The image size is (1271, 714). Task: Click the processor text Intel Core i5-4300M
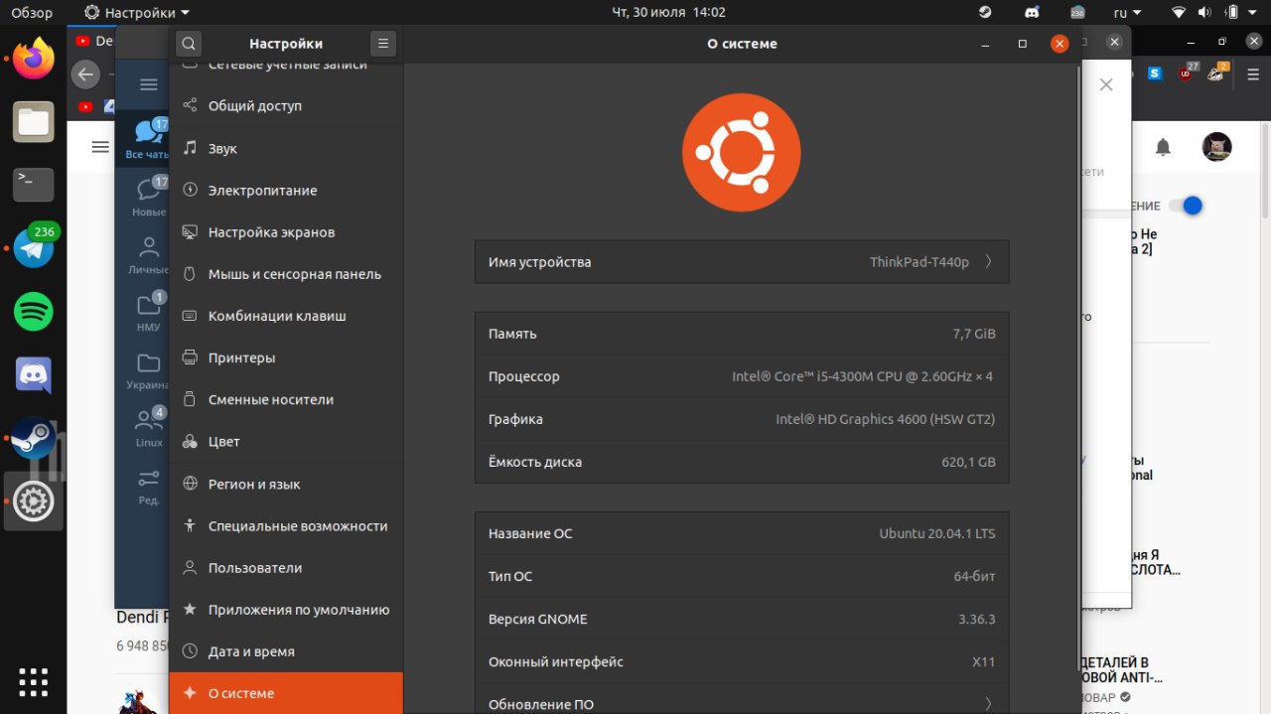[862, 376]
